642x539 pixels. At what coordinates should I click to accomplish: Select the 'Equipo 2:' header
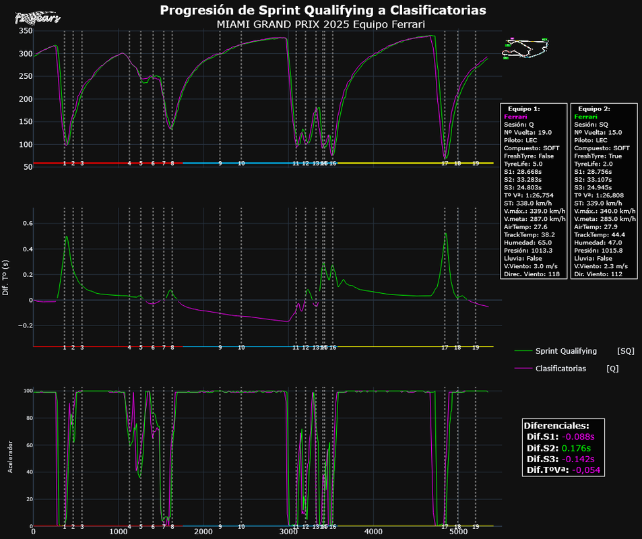click(594, 109)
